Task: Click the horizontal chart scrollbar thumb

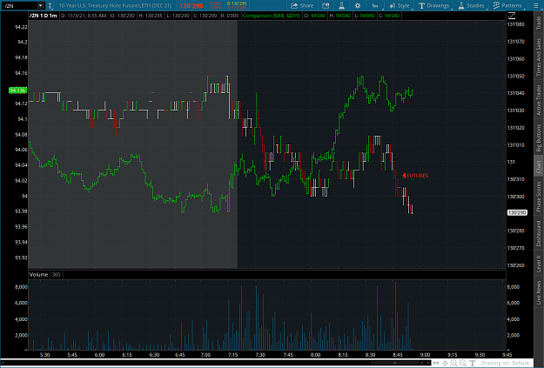Action: coord(394,363)
